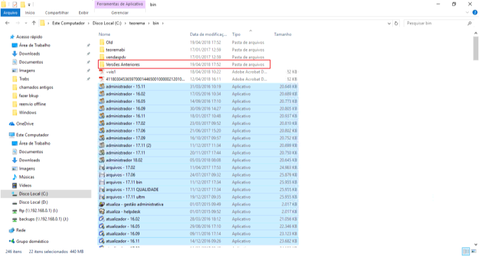Screen dimensions: 482x256
Task: Click the Properties checkmark quick access icon
Action: 15,4
